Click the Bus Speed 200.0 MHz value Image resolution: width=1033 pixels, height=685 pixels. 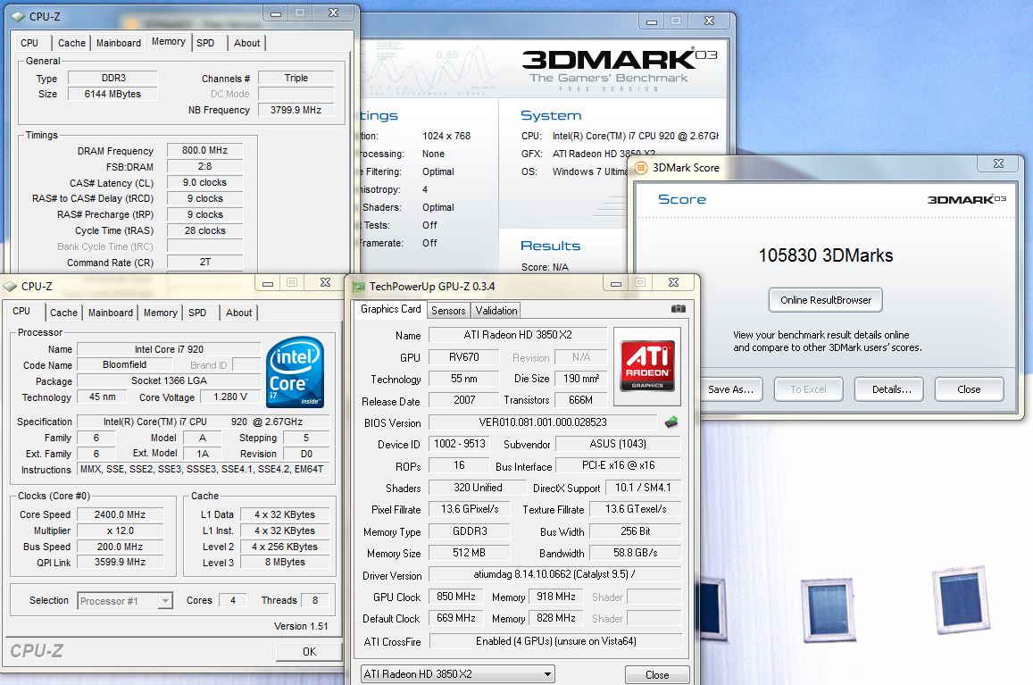[x=120, y=547]
